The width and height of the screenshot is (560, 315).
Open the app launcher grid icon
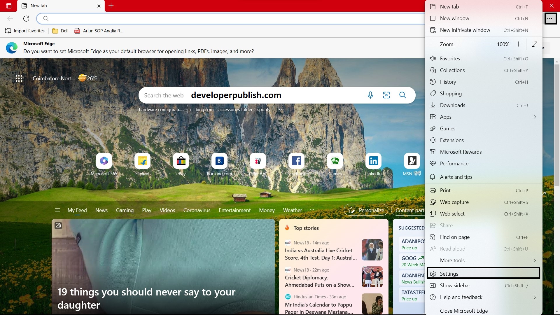19,78
